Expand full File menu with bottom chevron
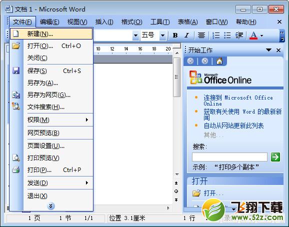Screen dimensions: 289x227 51,206
